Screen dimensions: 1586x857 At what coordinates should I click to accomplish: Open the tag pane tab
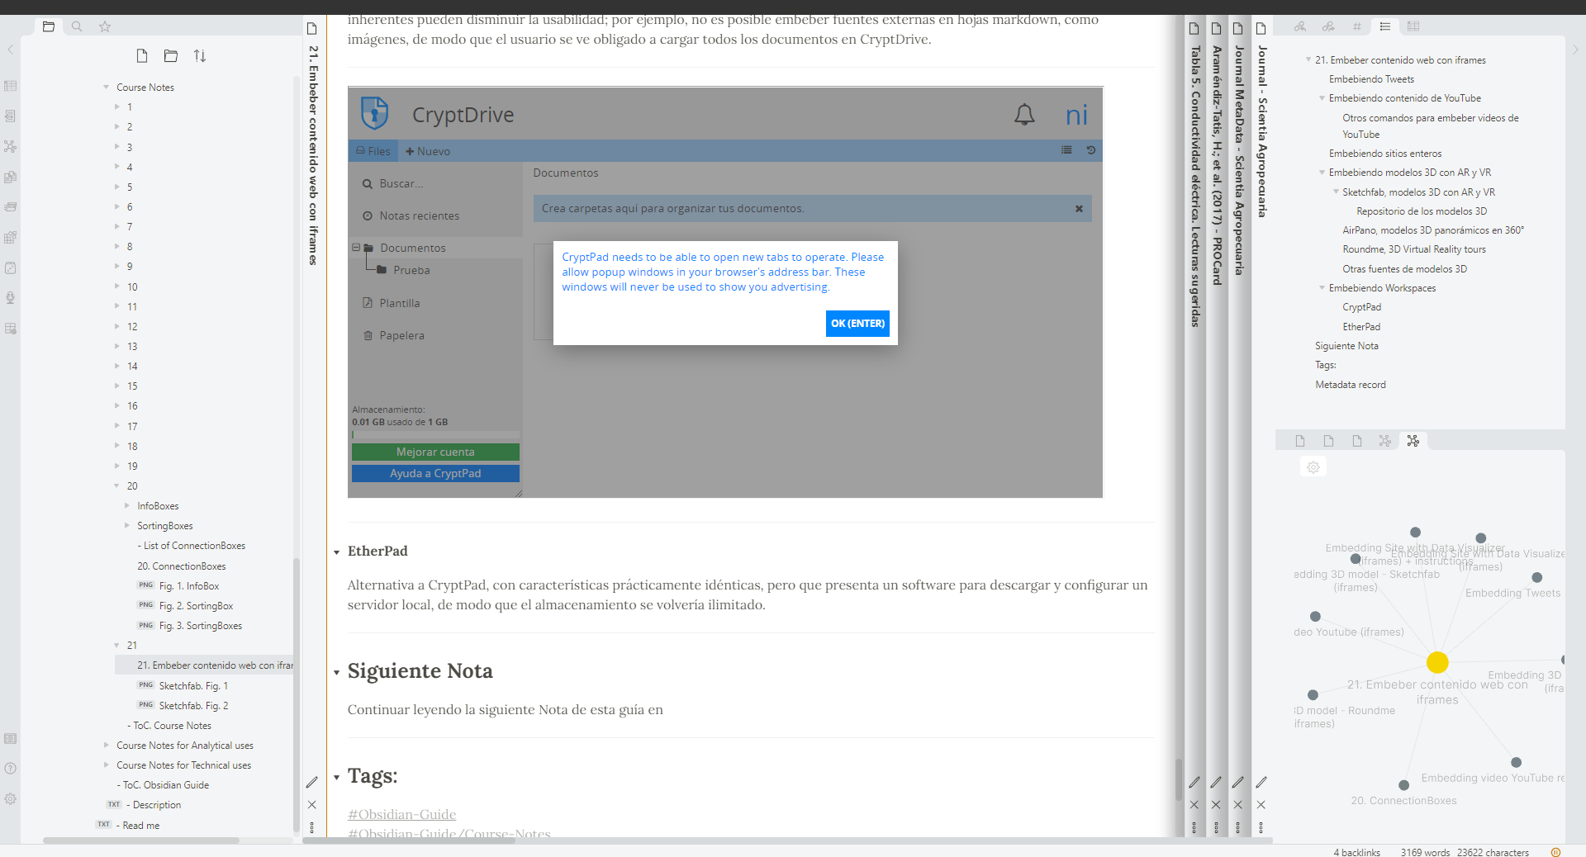(x=1357, y=26)
